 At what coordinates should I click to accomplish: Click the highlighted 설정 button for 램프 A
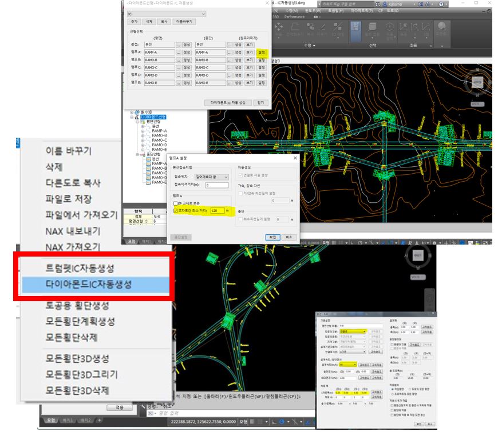coord(262,53)
